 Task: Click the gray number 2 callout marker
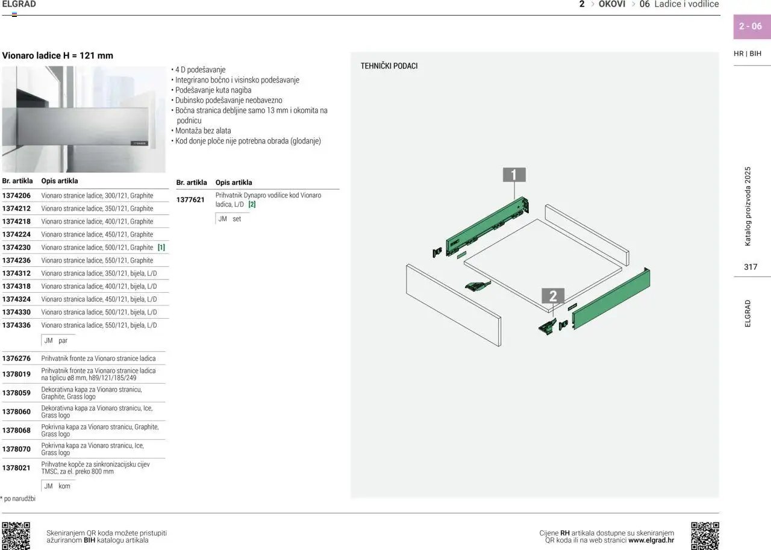click(x=553, y=296)
